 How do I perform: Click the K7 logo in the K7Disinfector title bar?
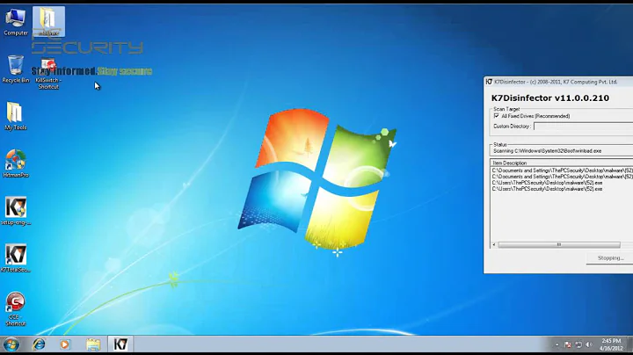click(x=489, y=82)
